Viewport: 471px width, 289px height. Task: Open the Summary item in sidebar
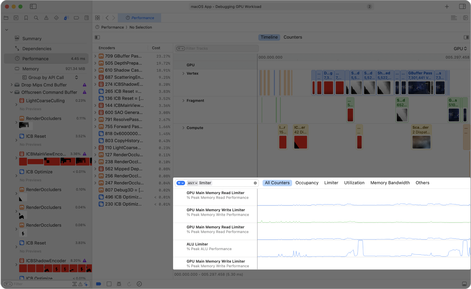[32, 39]
